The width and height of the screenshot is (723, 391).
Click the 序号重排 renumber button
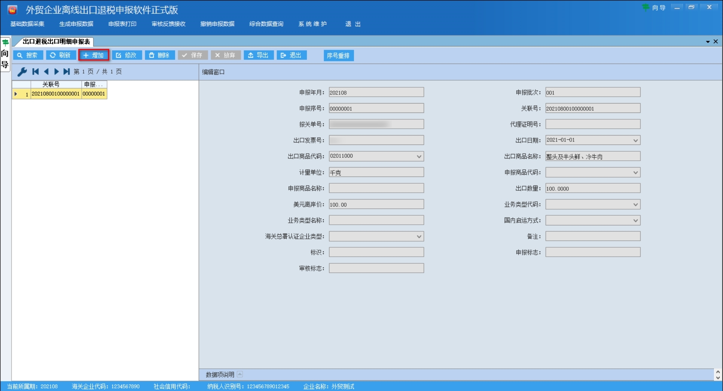coord(338,55)
